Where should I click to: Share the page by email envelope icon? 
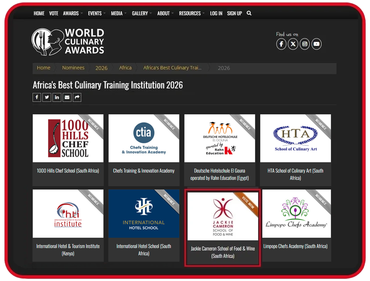pos(67,97)
